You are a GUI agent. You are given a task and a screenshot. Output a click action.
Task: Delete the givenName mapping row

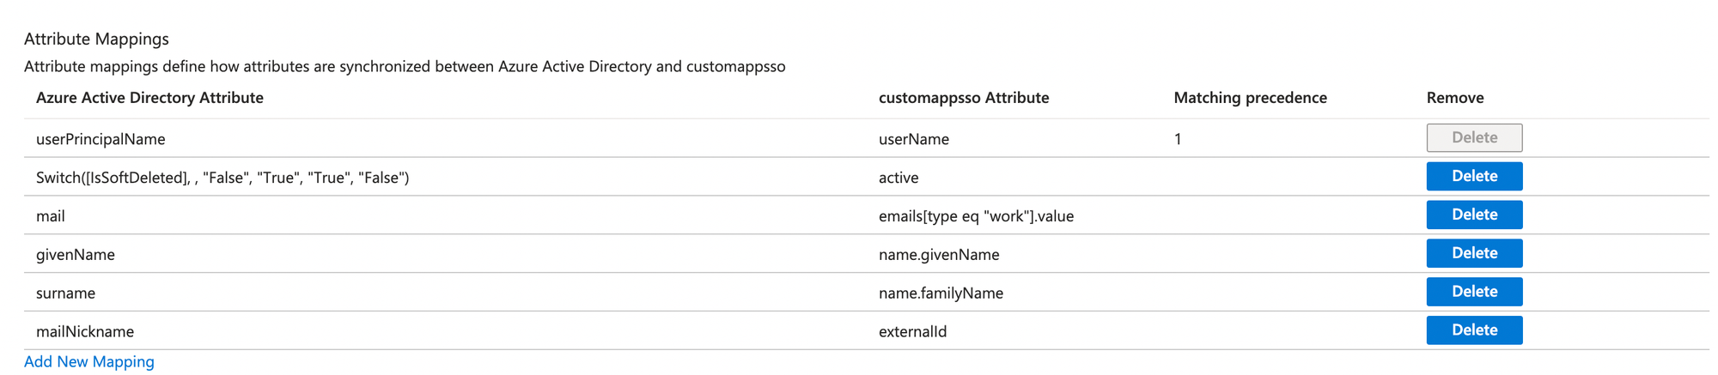coord(1474,253)
